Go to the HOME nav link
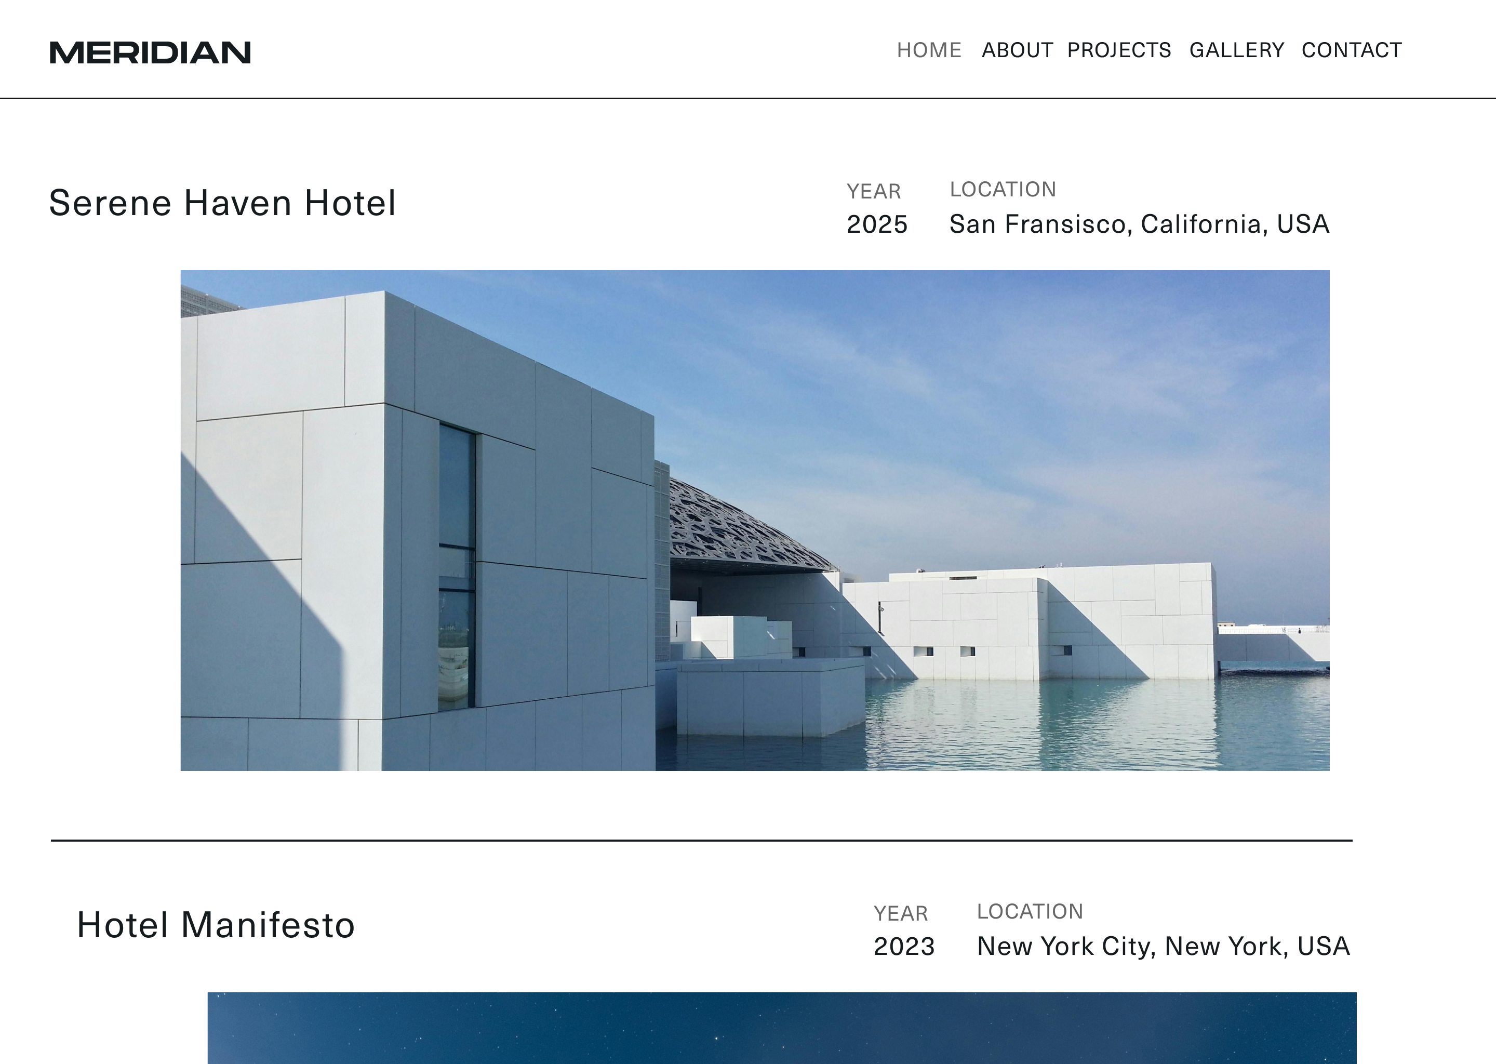This screenshot has height=1064, width=1496. click(x=929, y=50)
